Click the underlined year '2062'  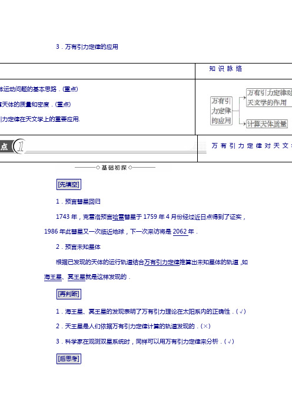coord(180,232)
